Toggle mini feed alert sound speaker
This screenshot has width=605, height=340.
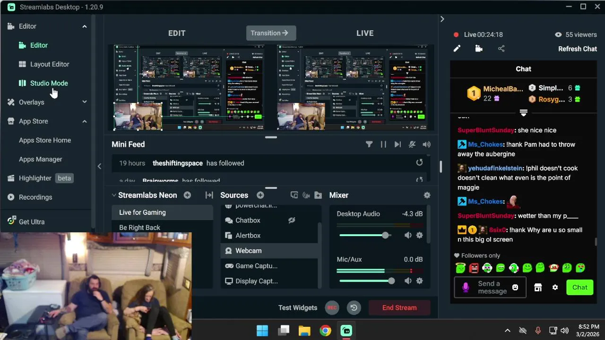click(427, 144)
